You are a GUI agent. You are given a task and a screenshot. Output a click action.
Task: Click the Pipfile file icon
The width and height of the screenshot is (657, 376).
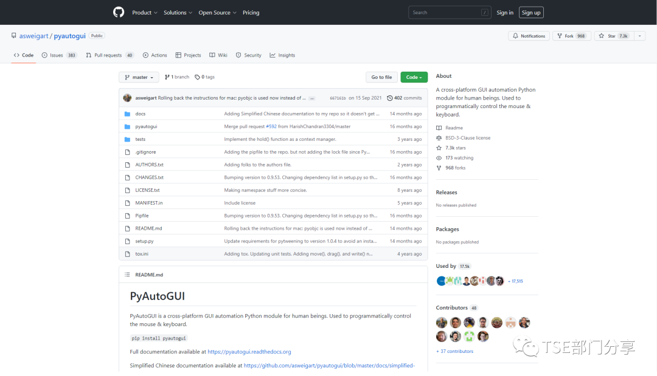tap(127, 216)
